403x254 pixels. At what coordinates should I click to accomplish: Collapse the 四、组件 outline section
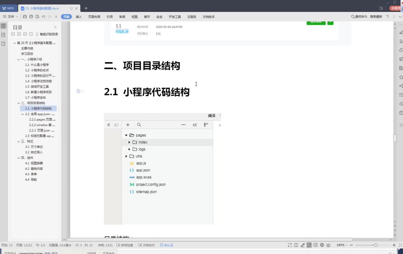tap(18, 158)
